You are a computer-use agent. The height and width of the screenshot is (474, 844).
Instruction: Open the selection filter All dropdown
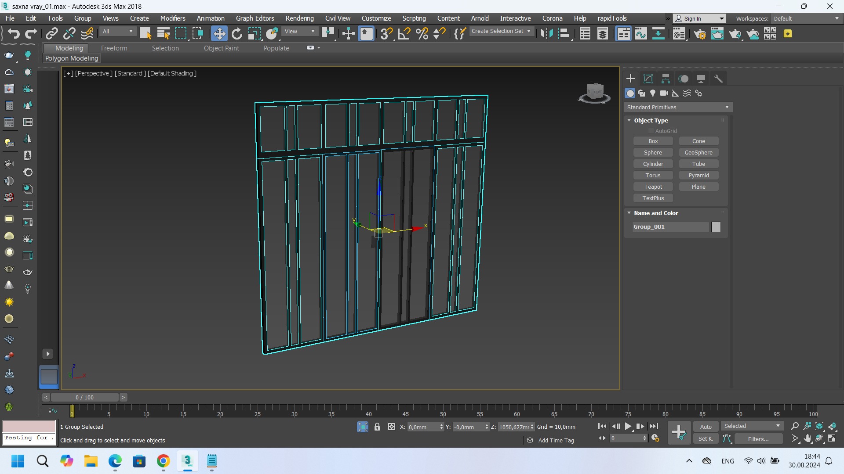[117, 31]
